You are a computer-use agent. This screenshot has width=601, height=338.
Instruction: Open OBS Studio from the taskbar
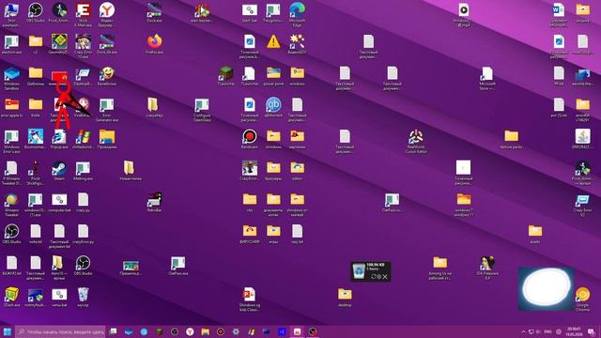pyautogui.click(x=175, y=331)
